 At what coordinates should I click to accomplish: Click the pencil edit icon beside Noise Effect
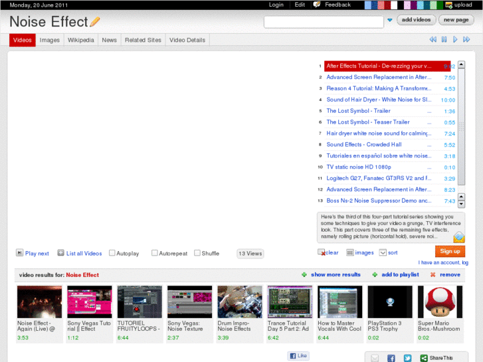coord(95,22)
